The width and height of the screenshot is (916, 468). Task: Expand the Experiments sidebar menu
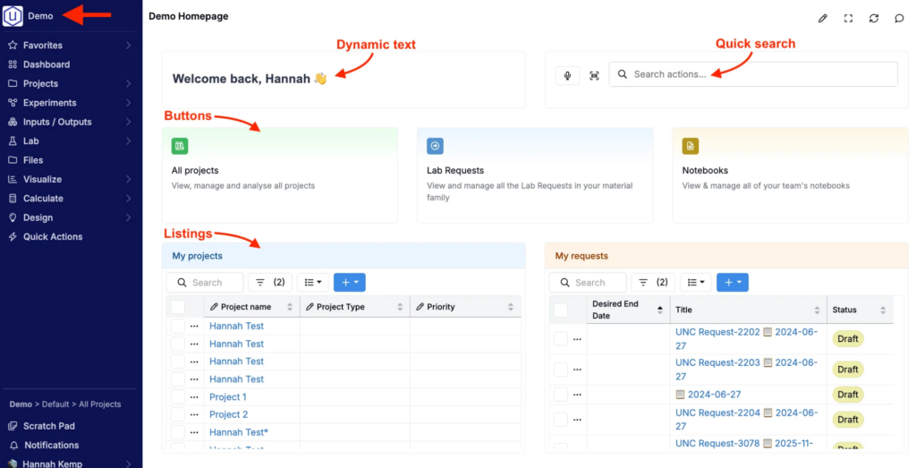(50, 103)
